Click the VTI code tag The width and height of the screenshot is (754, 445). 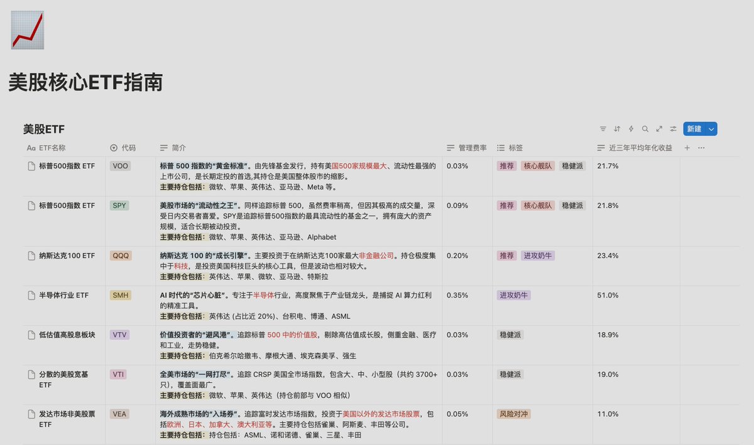[118, 374]
